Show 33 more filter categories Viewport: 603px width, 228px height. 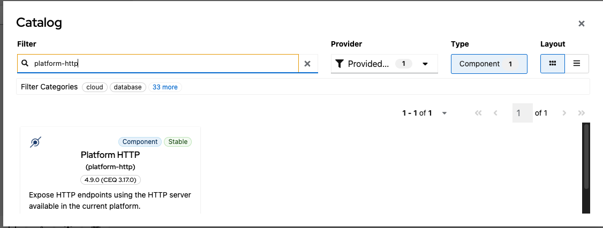pyautogui.click(x=165, y=87)
